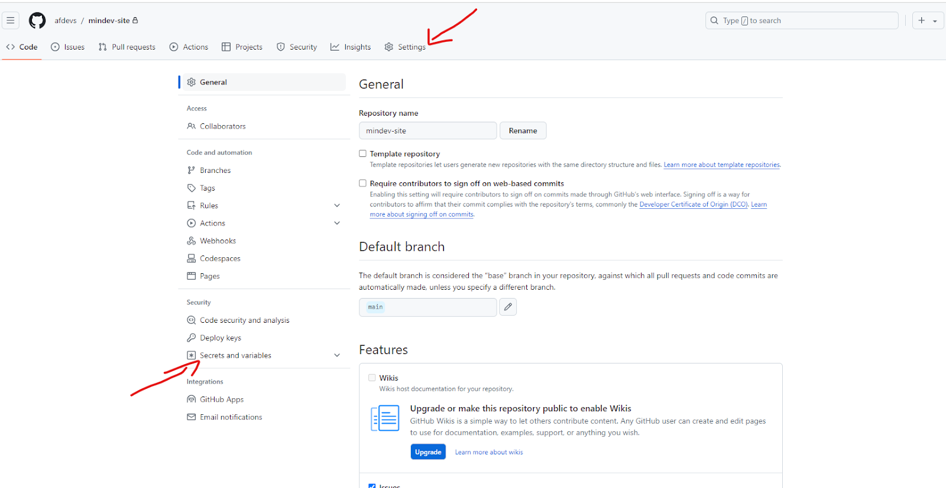Click the Codespaces icon
Image resolution: width=946 pixels, height=488 pixels.
(x=191, y=258)
